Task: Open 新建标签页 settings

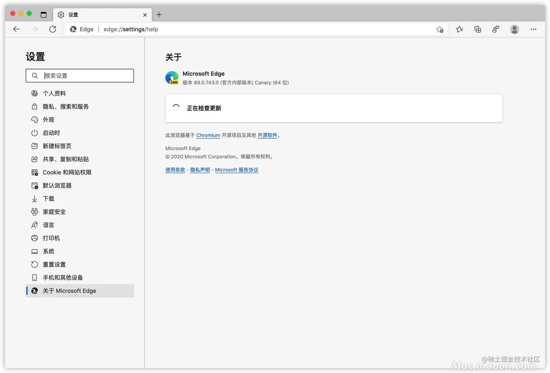Action: click(80, 146)
